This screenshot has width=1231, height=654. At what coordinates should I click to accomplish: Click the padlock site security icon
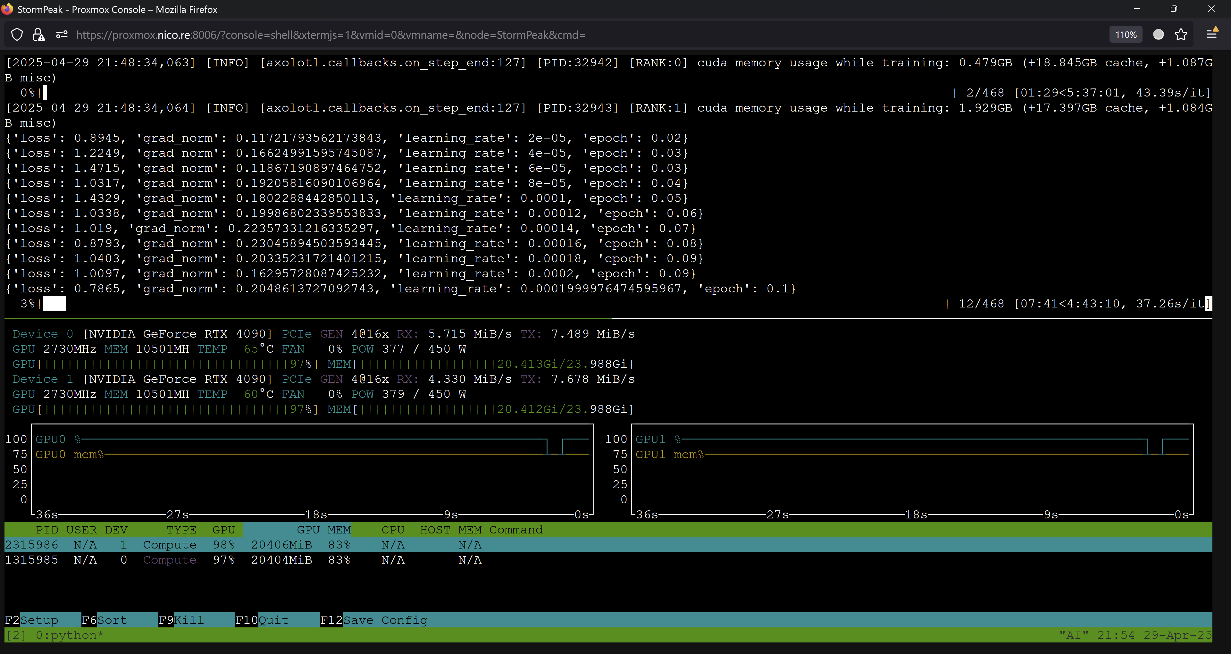[39, 35]
